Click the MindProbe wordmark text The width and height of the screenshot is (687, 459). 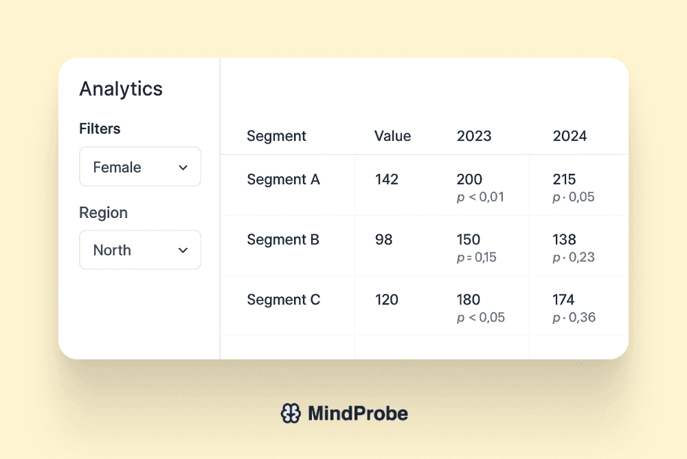(x=358, y=413)
